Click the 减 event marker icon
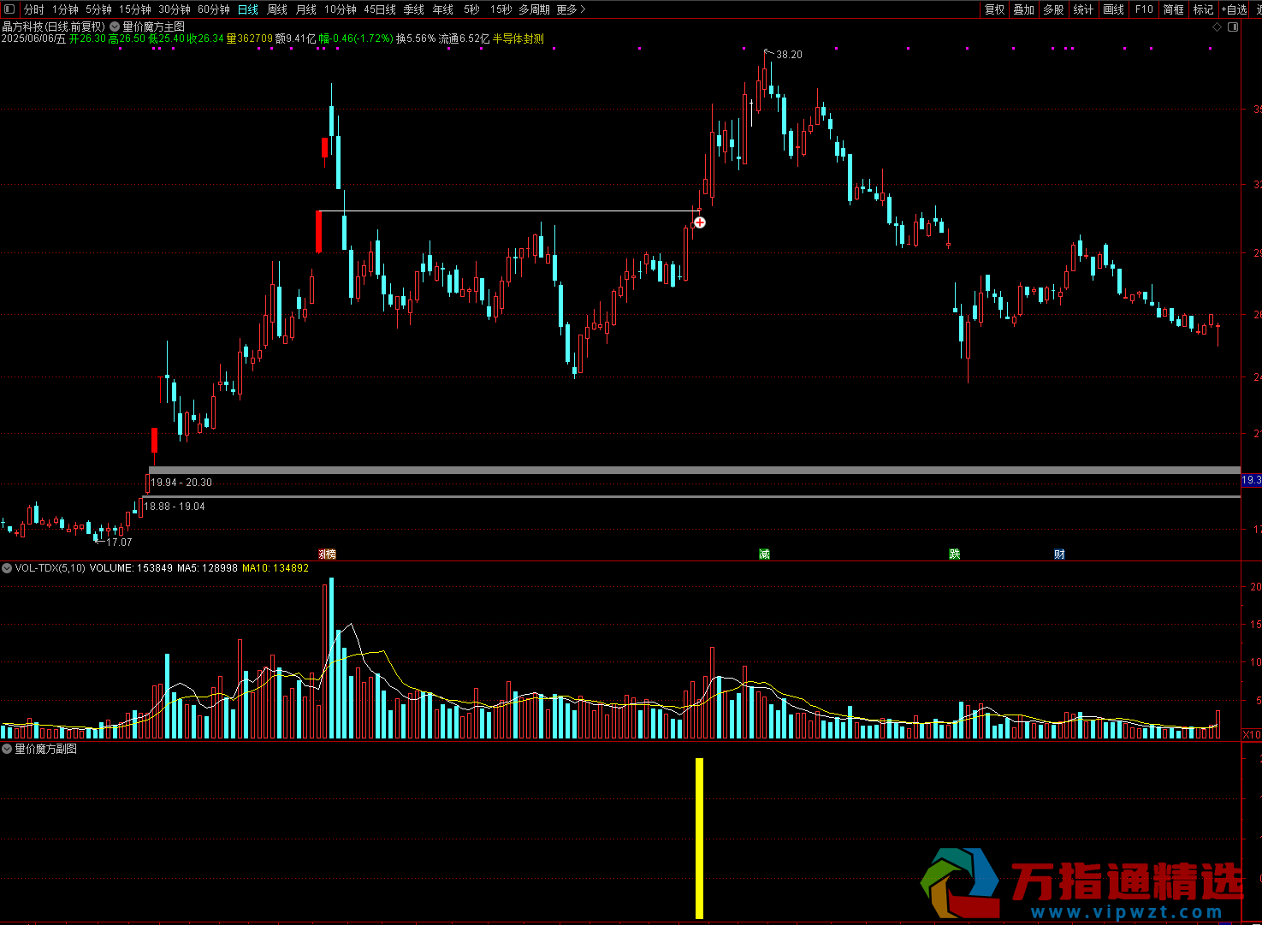 764,554
